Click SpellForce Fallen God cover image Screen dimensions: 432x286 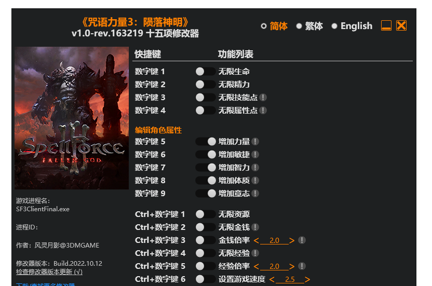[72, 118]
